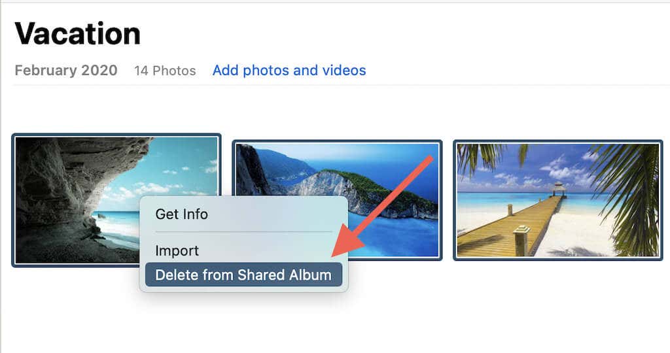Click the 14 Photos count label
Viewport: 670px width, 353px height.
point(165,71)
